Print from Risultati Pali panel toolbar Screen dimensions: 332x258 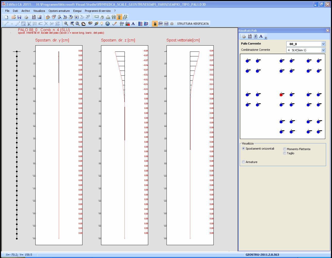point(244,36)
